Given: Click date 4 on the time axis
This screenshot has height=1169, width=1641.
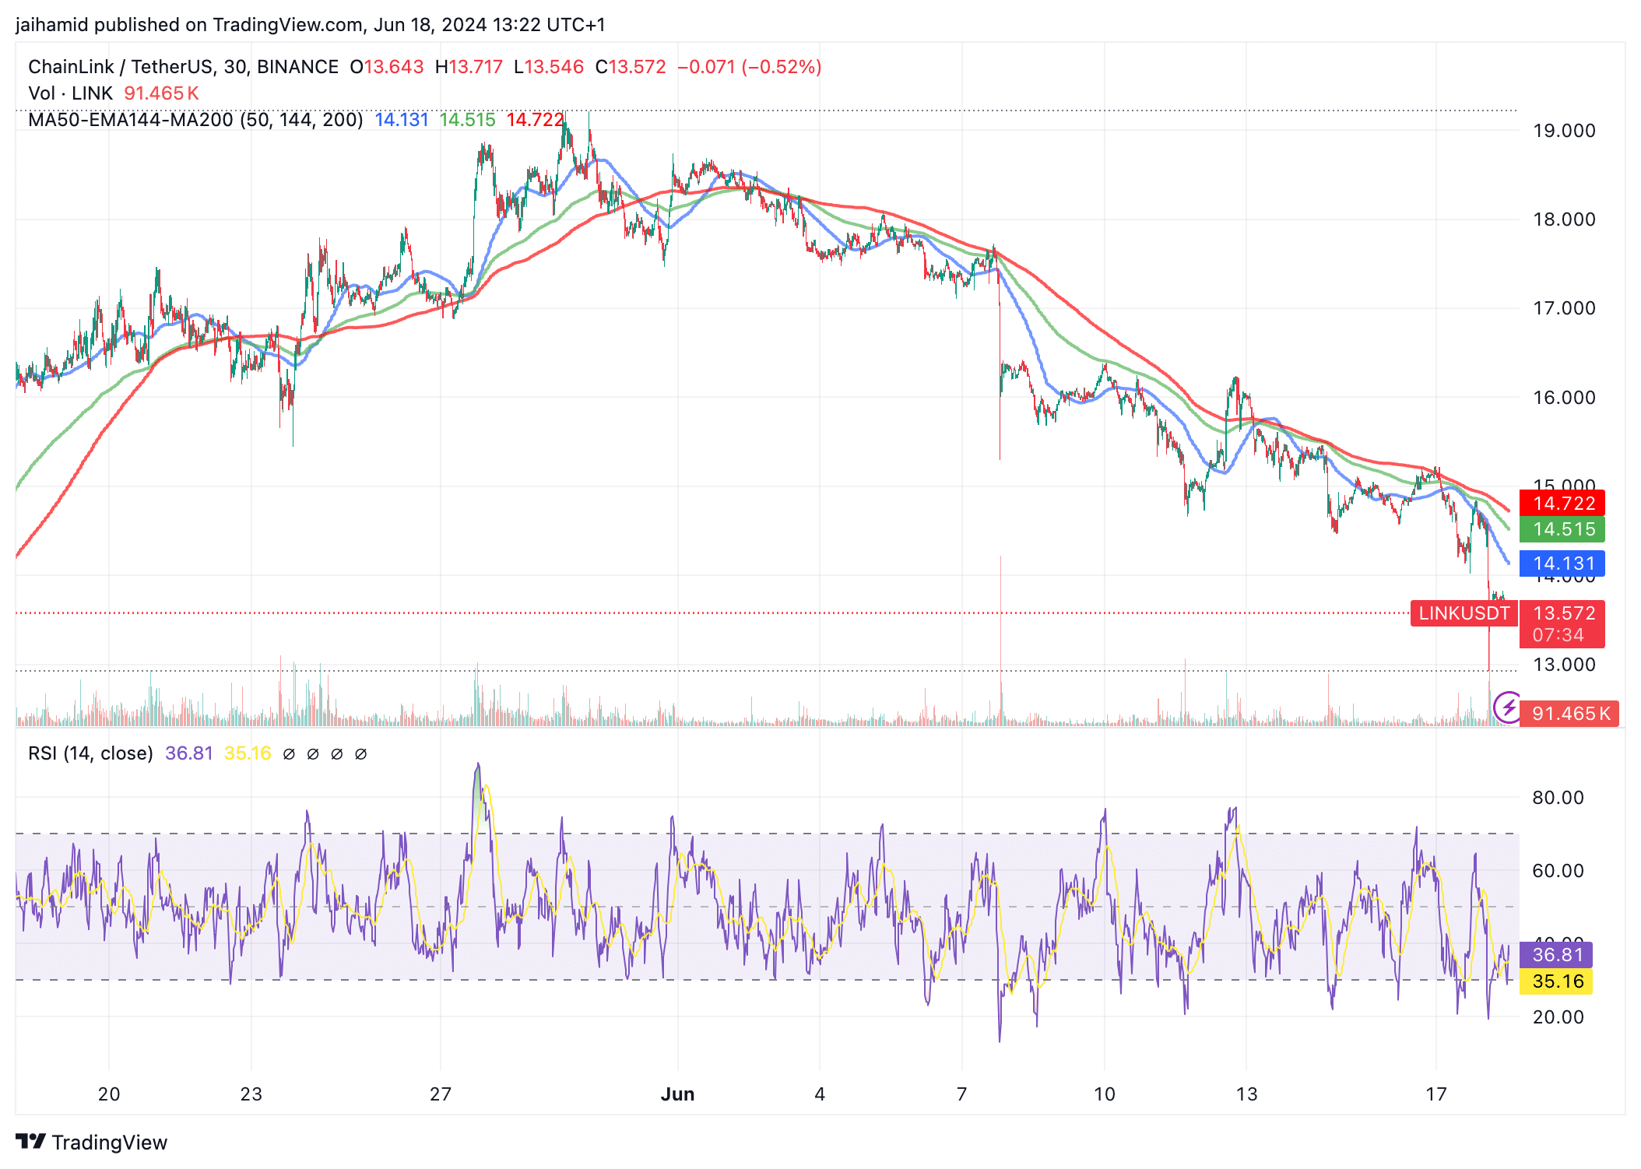Looking at the screenshot, I should (820, 1094).
